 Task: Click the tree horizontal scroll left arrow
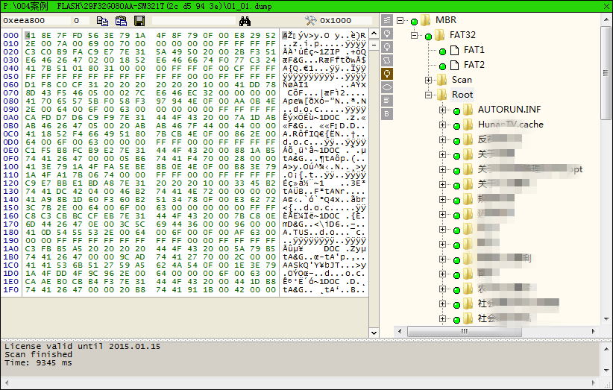click(400, 331)
